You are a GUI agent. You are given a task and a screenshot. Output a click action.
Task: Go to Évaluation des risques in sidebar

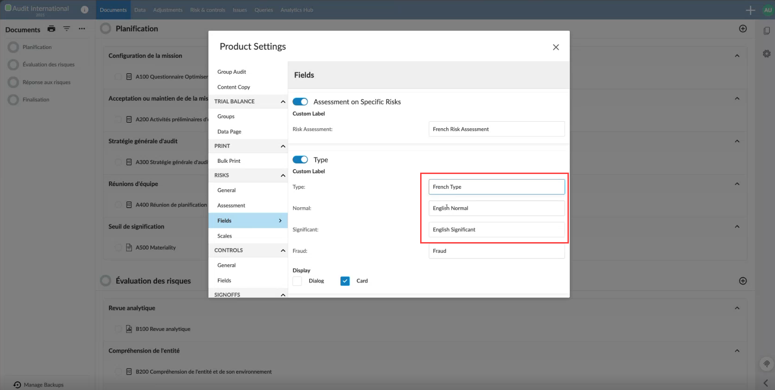[48, 64]
